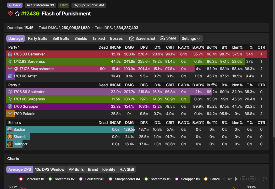Screen dimensions: 275x189
Task: Click the Bastian esther portrait
Action: (10, 129)
